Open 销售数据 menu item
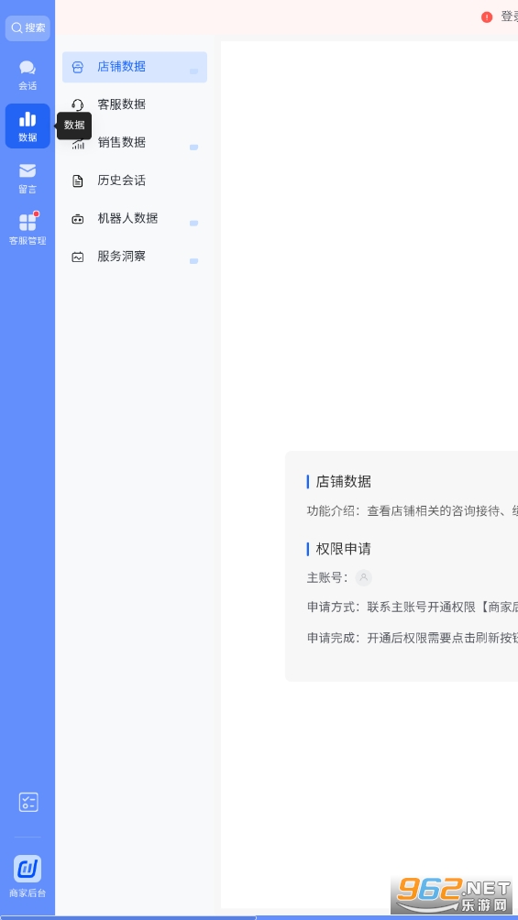The height and width of the screenshot is (920, 518). [x=135, y=143]
